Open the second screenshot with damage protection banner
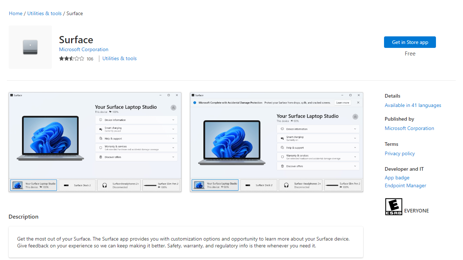This screenshot has height=260, width=463. [x=277, y=142]
